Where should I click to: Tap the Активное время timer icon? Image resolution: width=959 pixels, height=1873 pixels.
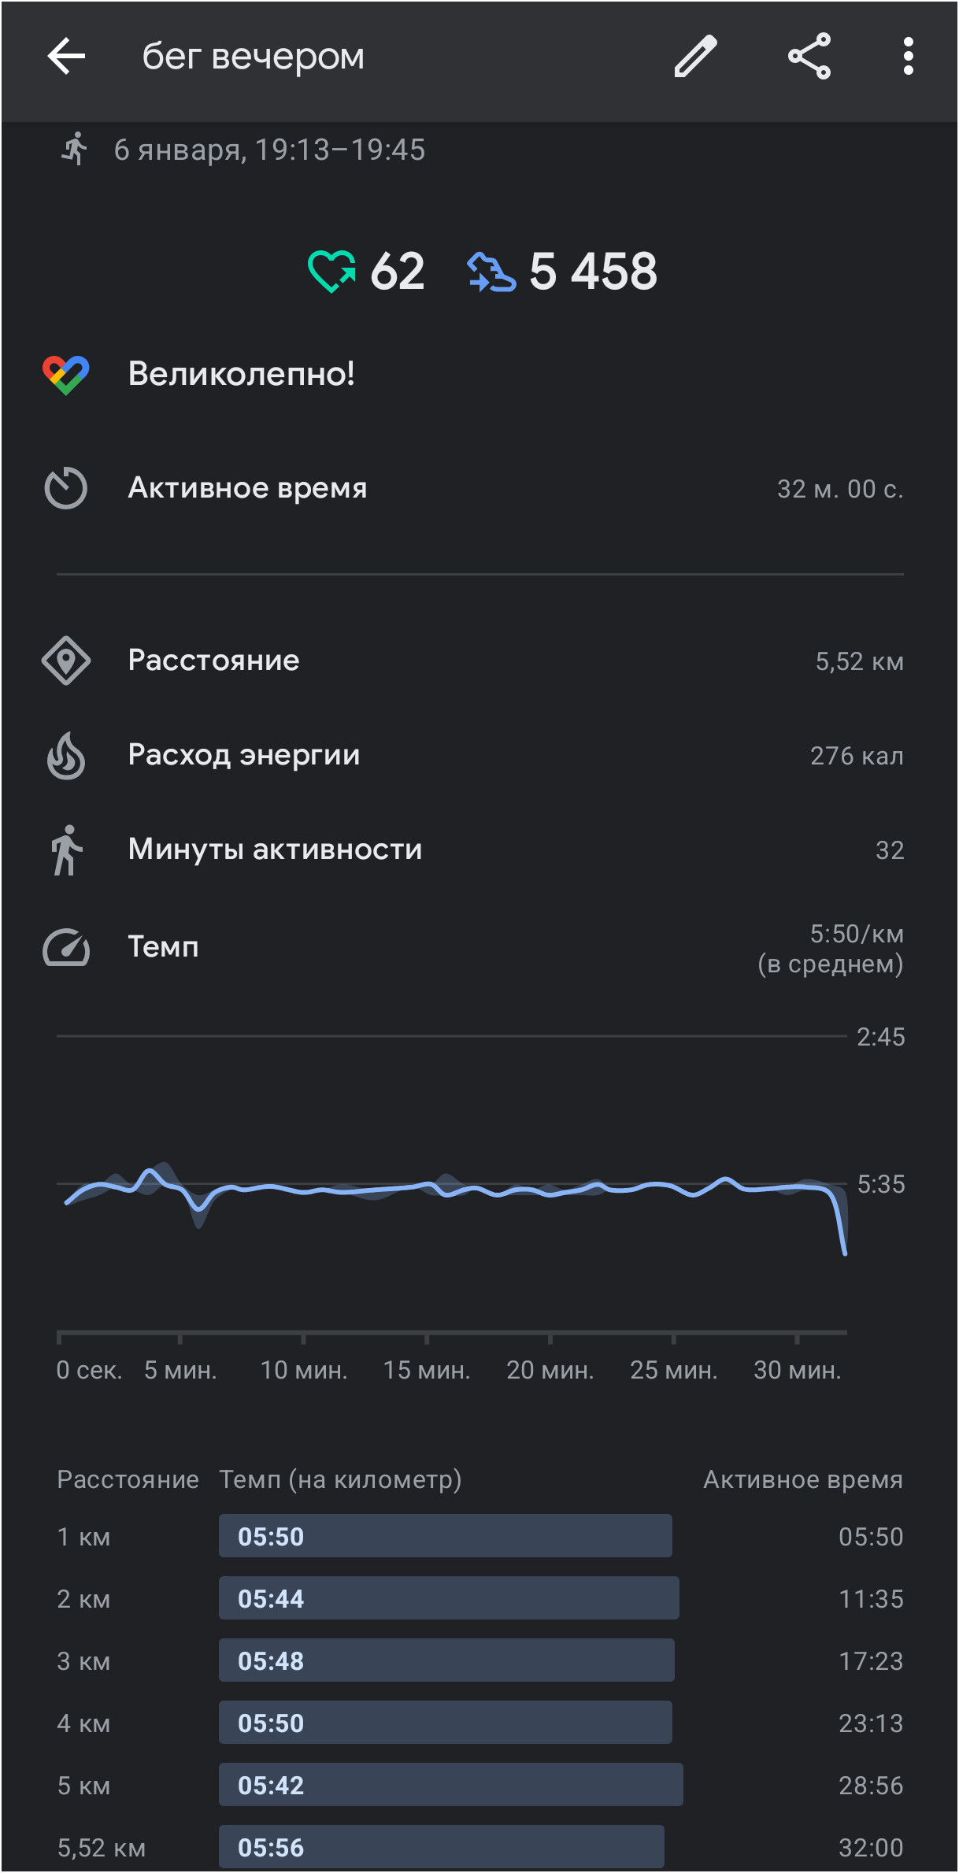(x=65, y=488)
